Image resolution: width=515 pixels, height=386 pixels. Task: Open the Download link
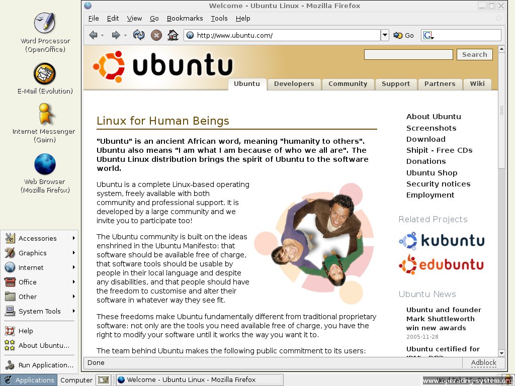tap(425, 139)
